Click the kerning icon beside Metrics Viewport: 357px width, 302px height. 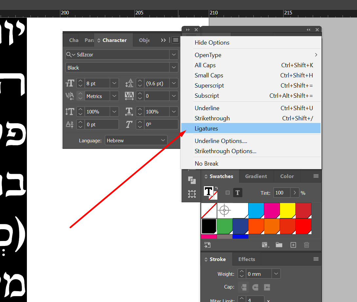70,96
